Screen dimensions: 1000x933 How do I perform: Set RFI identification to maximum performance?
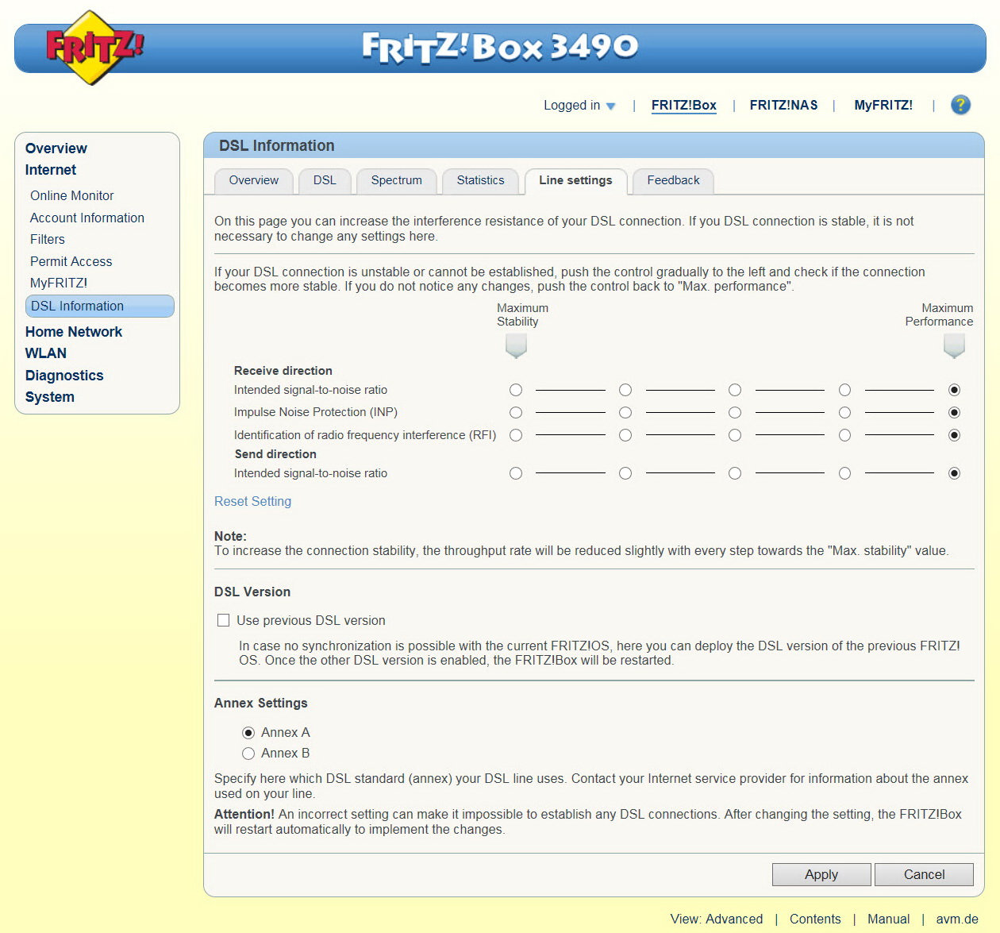pyautogui.click(x=954, y=435)
